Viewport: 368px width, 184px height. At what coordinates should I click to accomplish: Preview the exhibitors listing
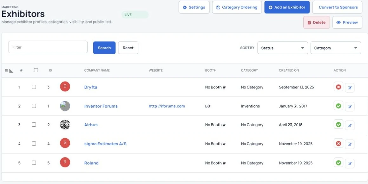coord(347,22)
